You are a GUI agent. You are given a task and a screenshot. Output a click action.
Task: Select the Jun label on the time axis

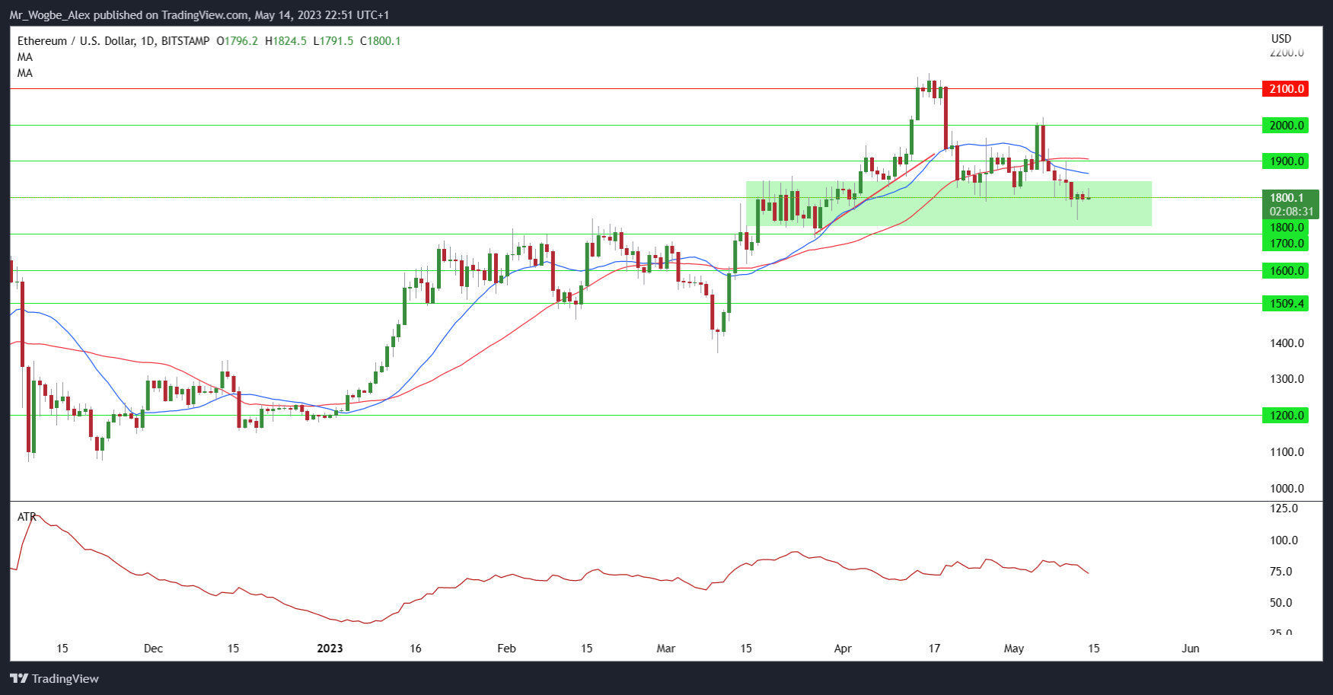1190,649
